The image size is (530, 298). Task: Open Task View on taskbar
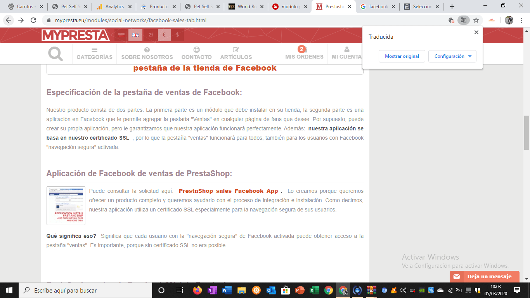click(180, 290)
